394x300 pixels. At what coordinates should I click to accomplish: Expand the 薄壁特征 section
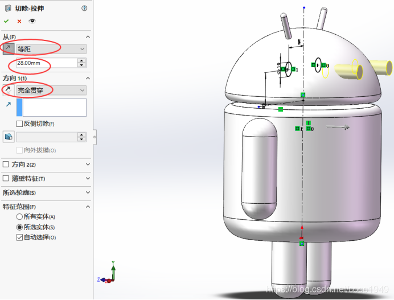pos(88,178)
